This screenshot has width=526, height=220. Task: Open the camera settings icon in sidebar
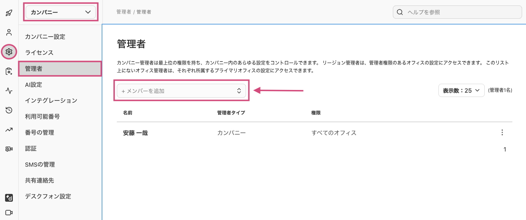pyautogui.click(x=9, y=149)
